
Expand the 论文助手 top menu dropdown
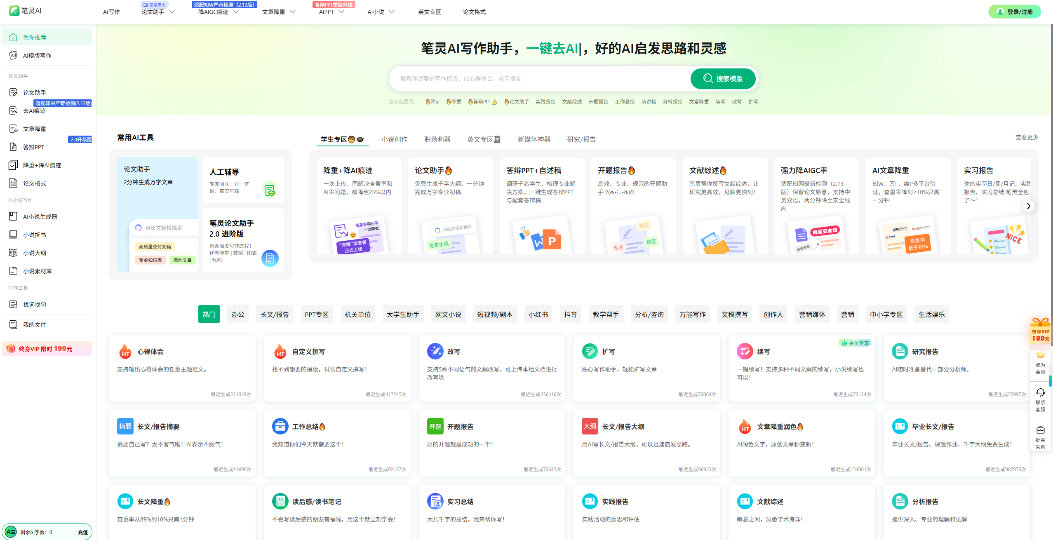(172, 12)
